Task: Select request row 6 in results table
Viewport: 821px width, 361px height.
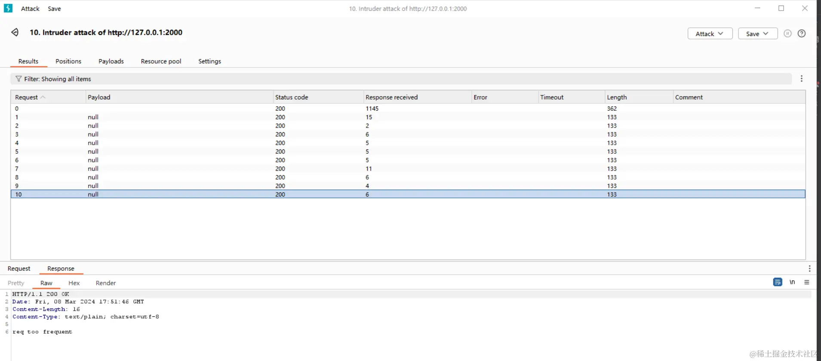Action: click(x=408, y=160)
